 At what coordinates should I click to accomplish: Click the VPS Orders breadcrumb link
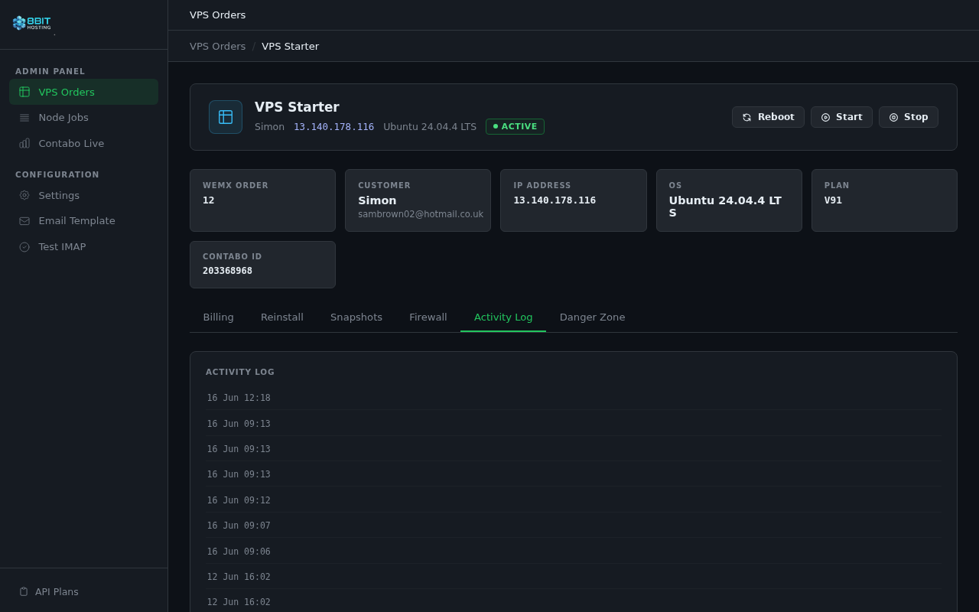[x=218, y=46]
